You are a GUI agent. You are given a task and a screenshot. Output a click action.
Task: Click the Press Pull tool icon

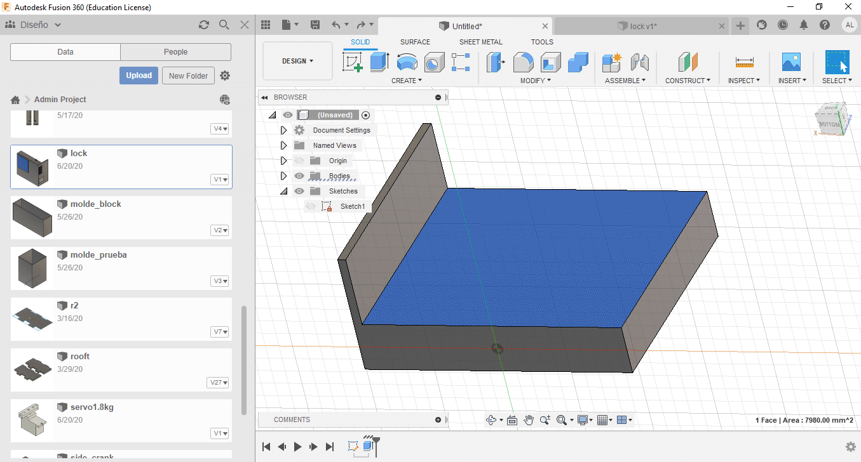[x=495, y=62]
